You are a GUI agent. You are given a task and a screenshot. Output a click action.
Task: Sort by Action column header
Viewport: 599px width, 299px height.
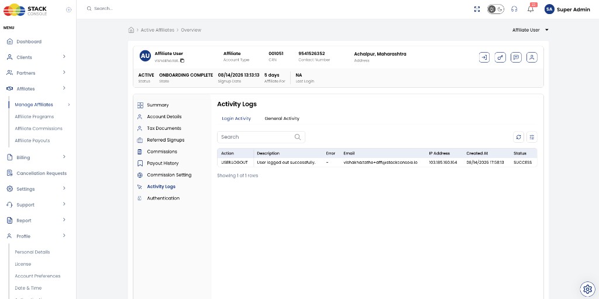click(x=228, y=153)
